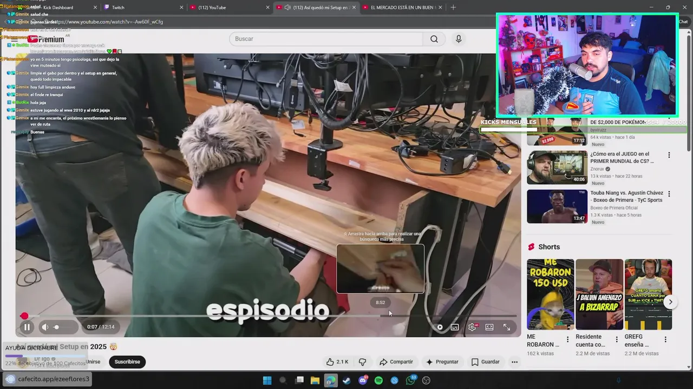
Task: Enter fullscreen mode on the video
Action: pos(507,327)
